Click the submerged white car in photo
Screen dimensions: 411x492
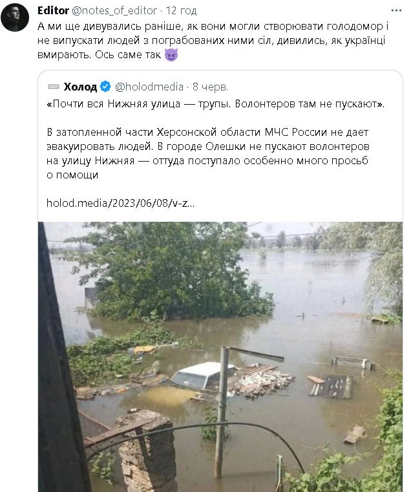click(201, 374)
